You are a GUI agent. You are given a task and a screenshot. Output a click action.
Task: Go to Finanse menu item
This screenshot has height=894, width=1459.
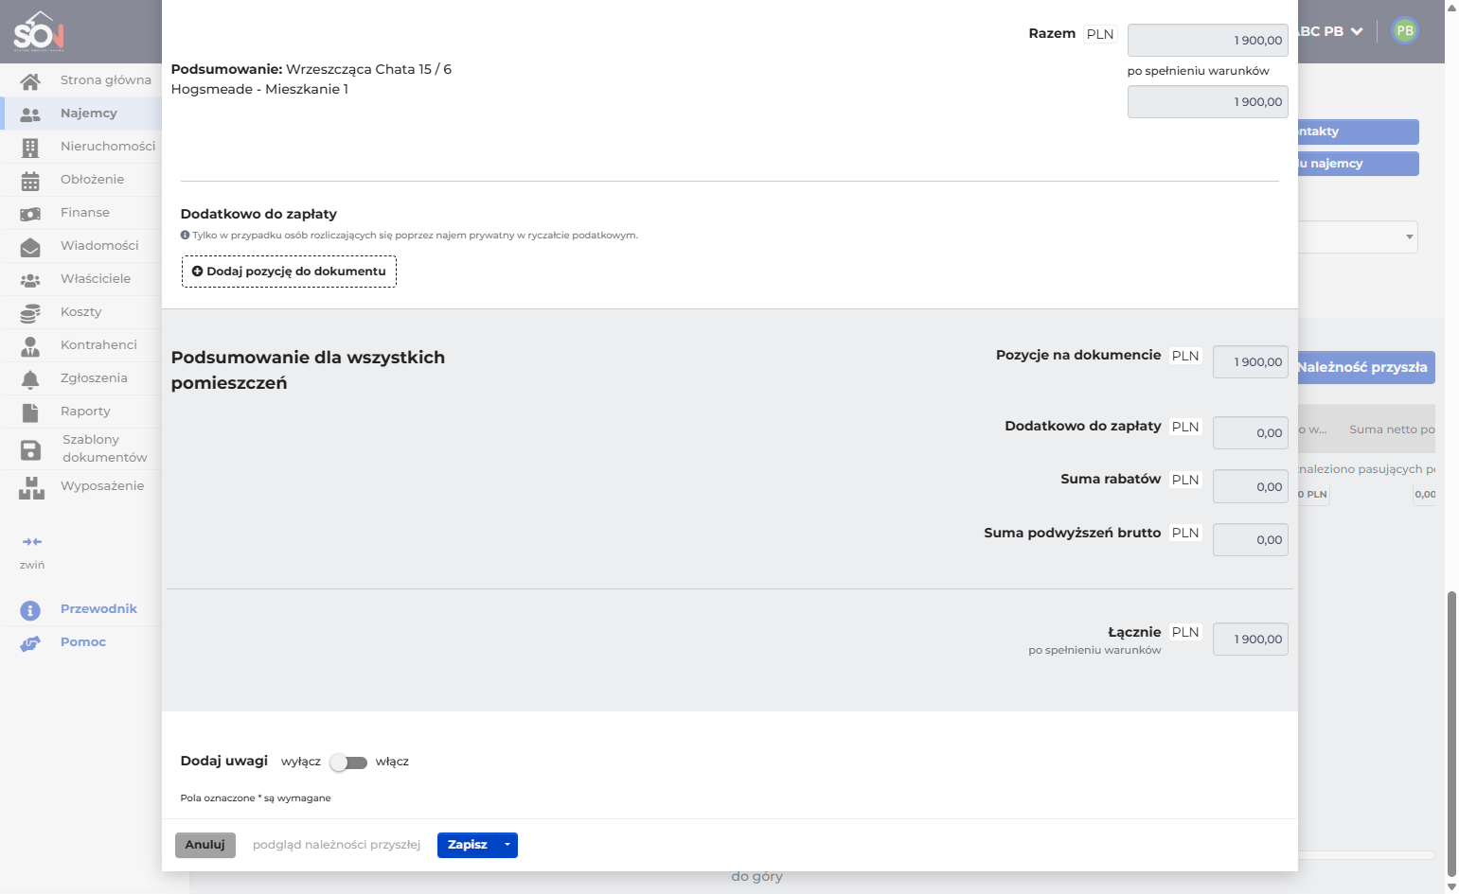(85, 213)
